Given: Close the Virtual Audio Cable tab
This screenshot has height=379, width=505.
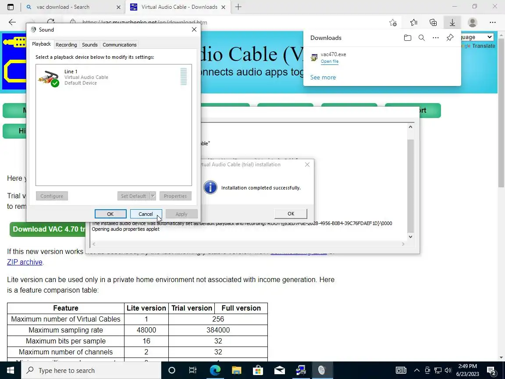Looking at the screenshot, I should pyautogui.click(x=223, y=7).
